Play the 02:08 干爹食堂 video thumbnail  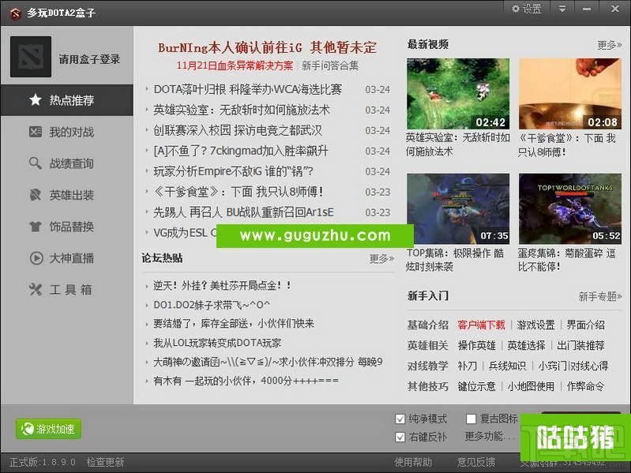[570, 94]
